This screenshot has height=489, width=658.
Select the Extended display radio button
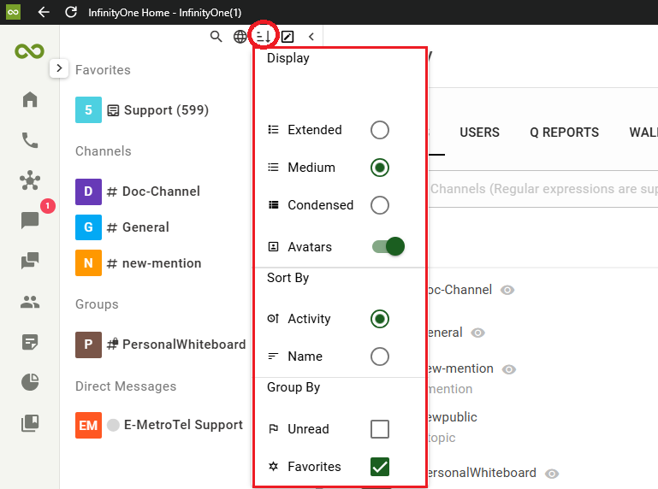coord(380,130)
